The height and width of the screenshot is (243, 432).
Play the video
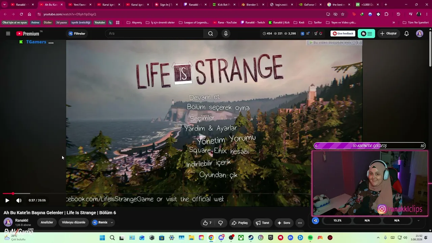pyautogui.click(x=7, y=200)
